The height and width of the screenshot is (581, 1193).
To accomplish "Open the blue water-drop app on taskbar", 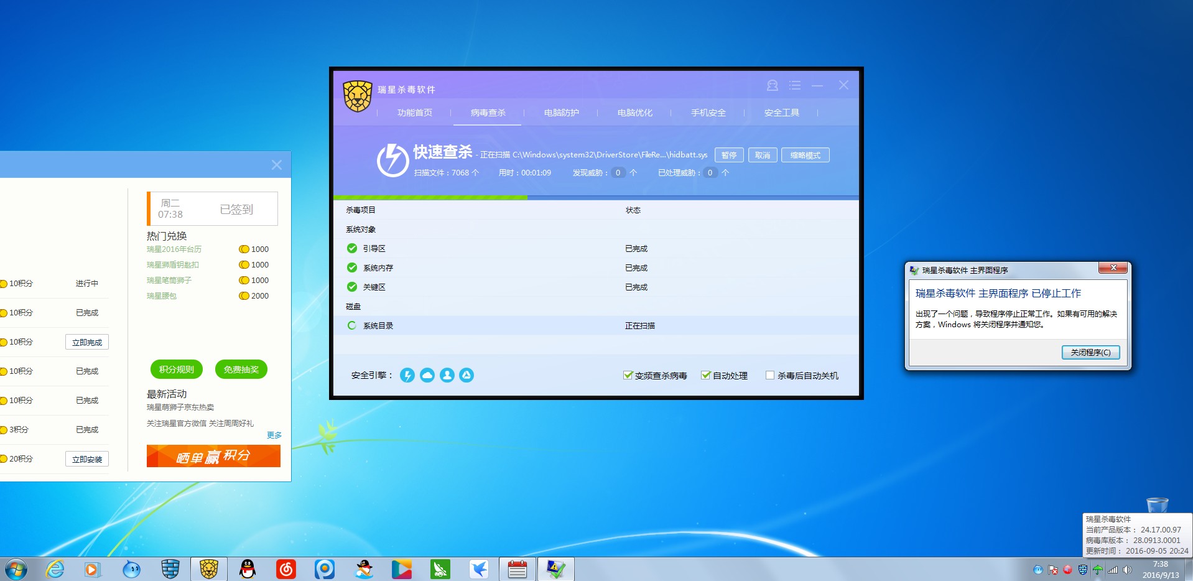I will (x=131, y=569).
